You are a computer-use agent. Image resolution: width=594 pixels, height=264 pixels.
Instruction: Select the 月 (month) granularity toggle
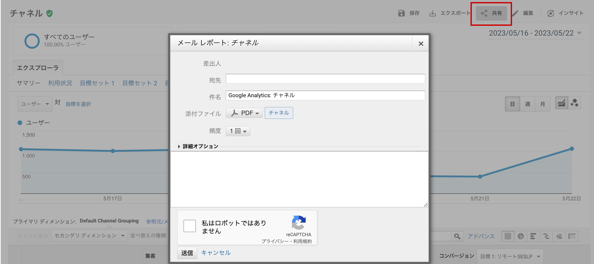click(x=543, y=104)
